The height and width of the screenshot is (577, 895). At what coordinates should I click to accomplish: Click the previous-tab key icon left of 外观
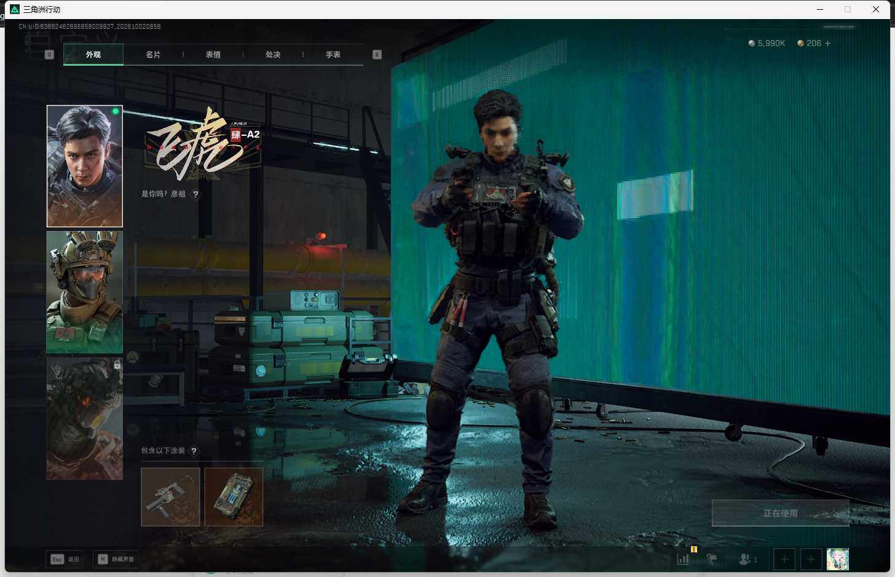pyautogui.click(x=50, y=55)
